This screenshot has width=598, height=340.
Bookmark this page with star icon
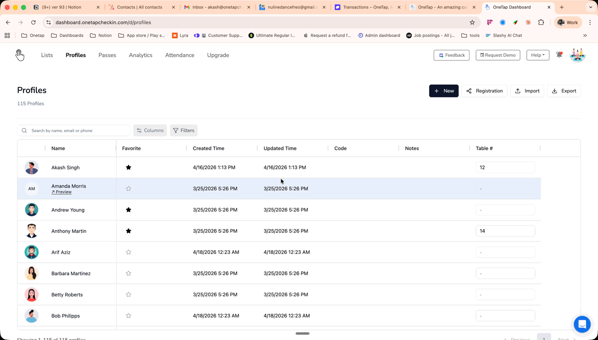point(472,22)
